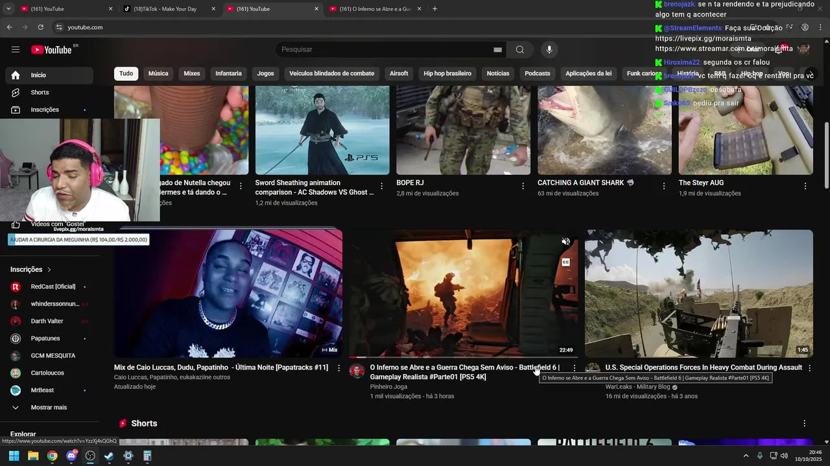
Task: Open options menu for The Steyr AUG video
Action: click(x=805, y=186)
